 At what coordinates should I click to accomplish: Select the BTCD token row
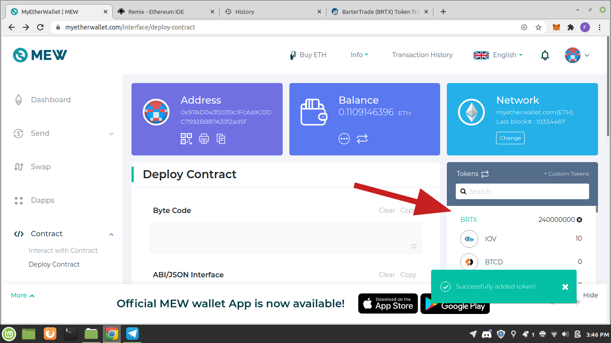[521, 262]
